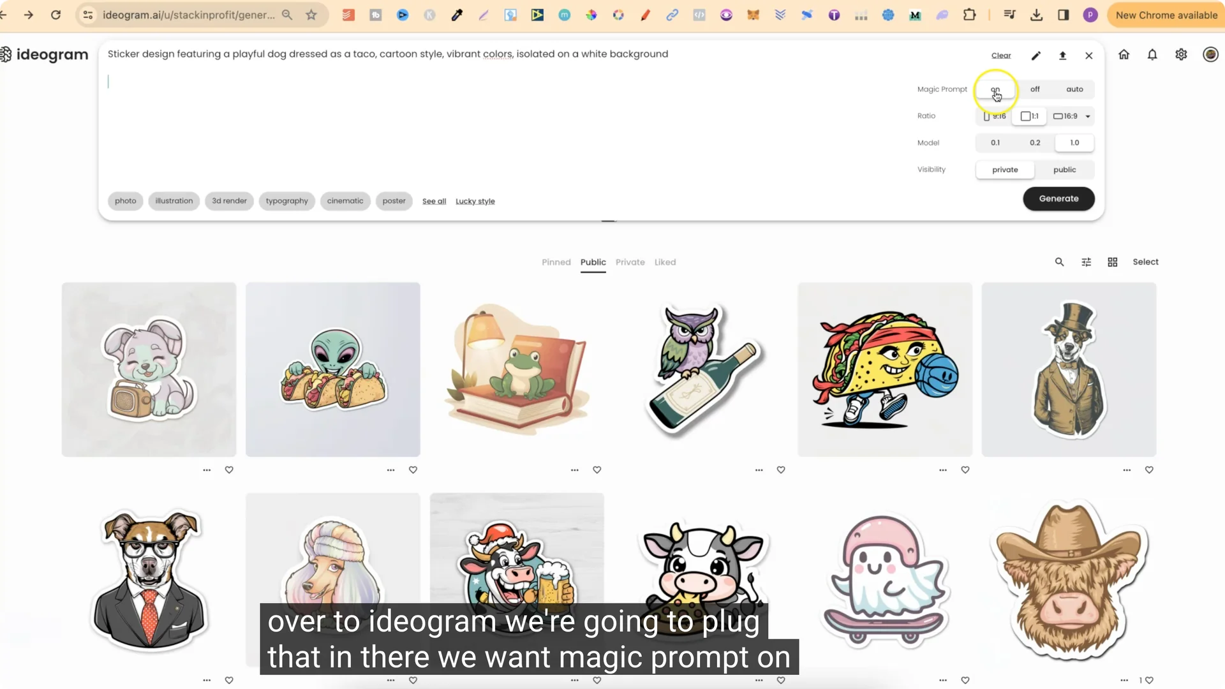This screenshot has height=689, width=1225.
Task: Open the prompt edit pencil icon
Action: click(1036, 56)
